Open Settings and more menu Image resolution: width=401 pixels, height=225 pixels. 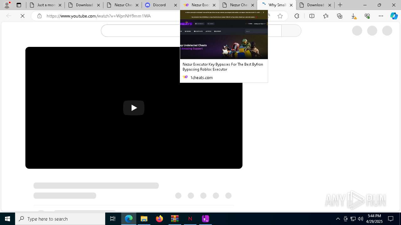pyautogui.click(x=381, y=16)
